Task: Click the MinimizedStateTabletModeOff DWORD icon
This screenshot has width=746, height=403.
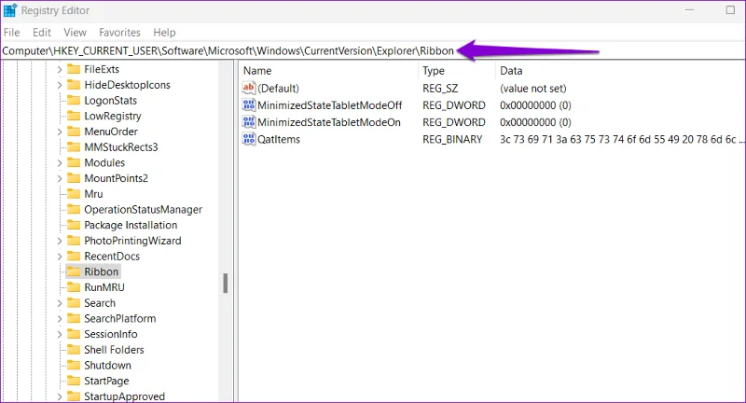Action: (249, 105)
